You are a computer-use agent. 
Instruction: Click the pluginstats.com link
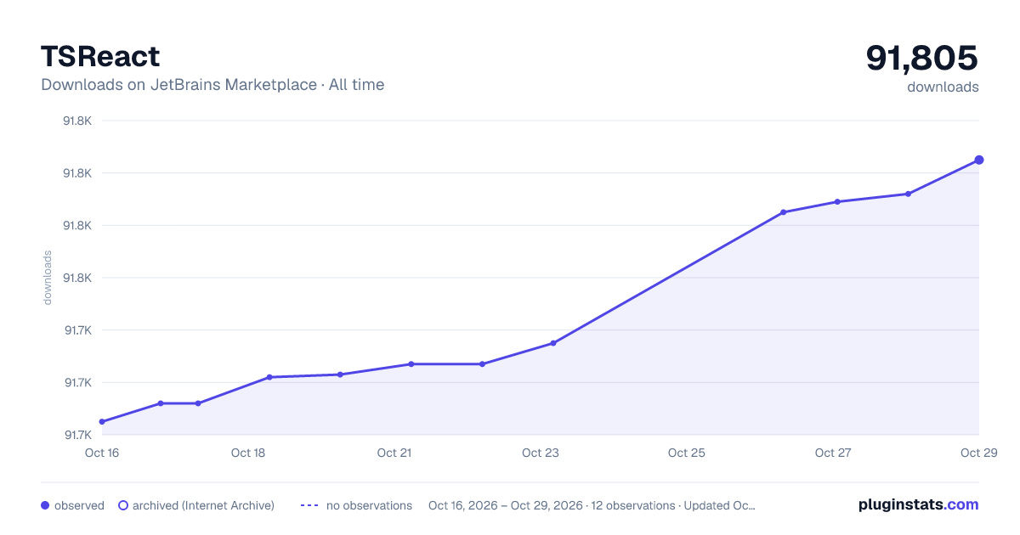tap(918, 504)
